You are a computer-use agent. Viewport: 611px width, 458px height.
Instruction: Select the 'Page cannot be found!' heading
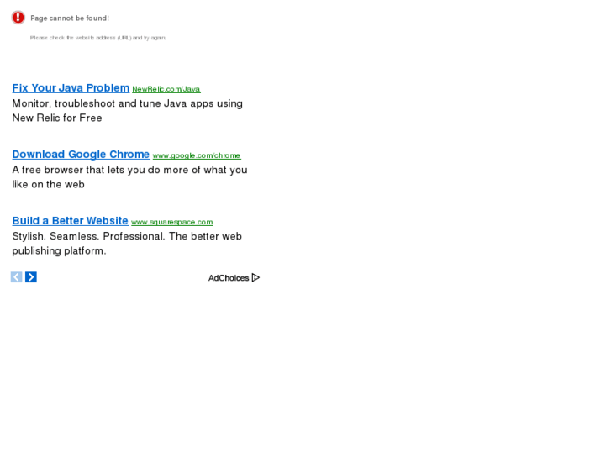click(70, 18)
